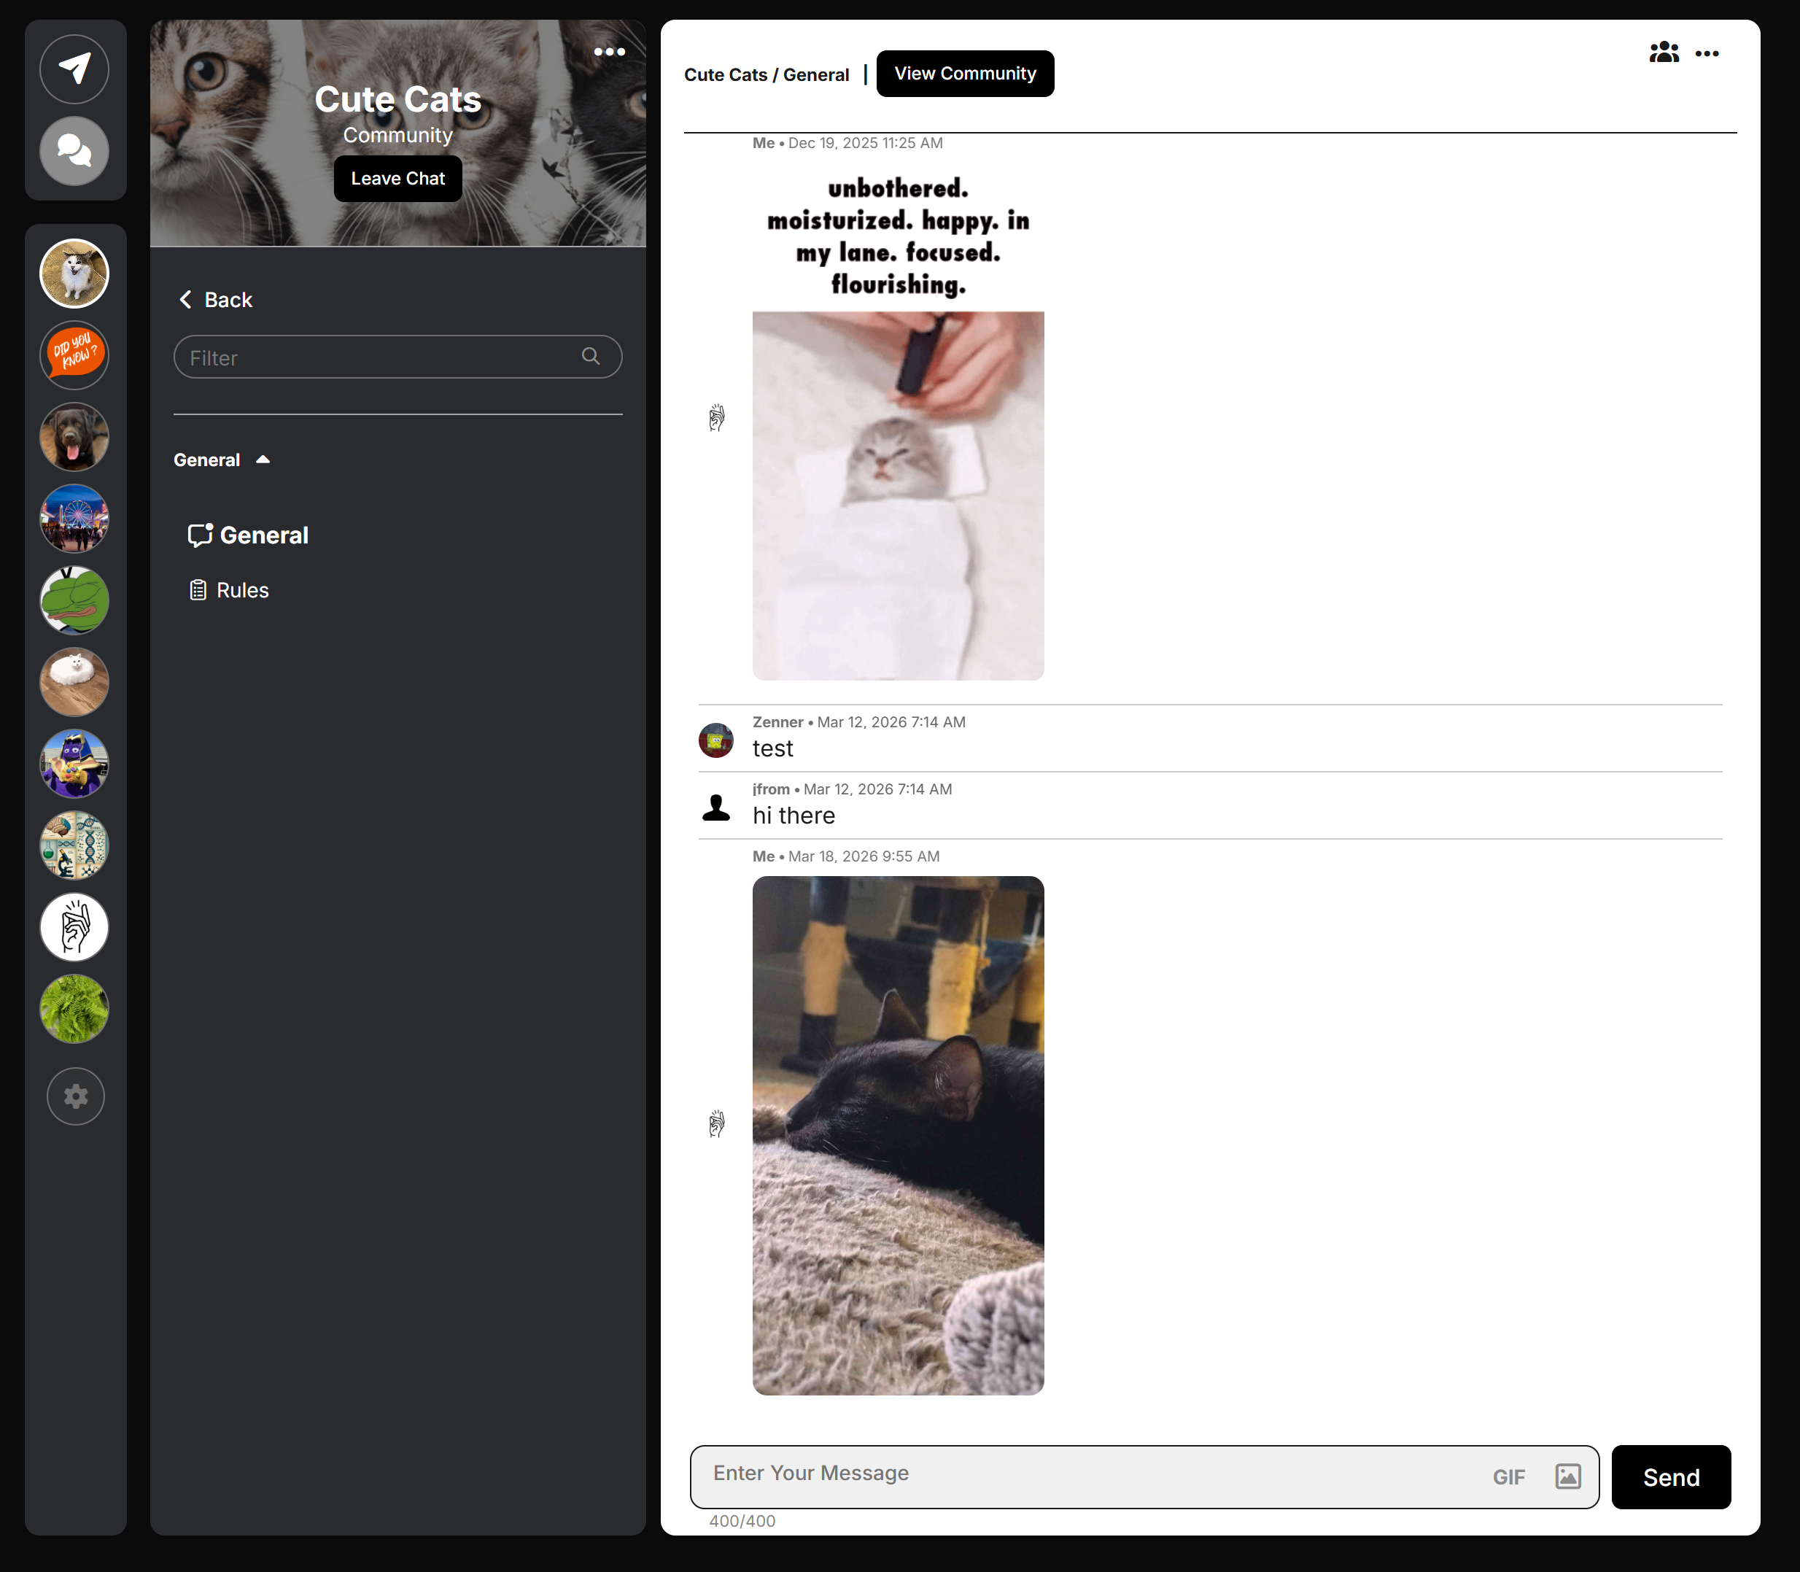Click the View Community button
The image size is (1800, 1572).
pyautogui.click(x=965, y=74)
